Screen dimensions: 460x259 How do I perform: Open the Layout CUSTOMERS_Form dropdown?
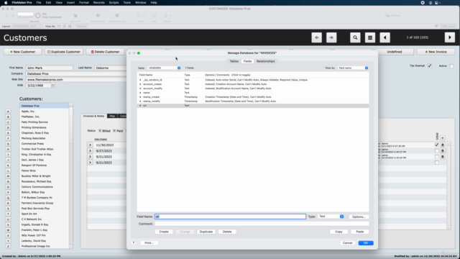point(27,27)
